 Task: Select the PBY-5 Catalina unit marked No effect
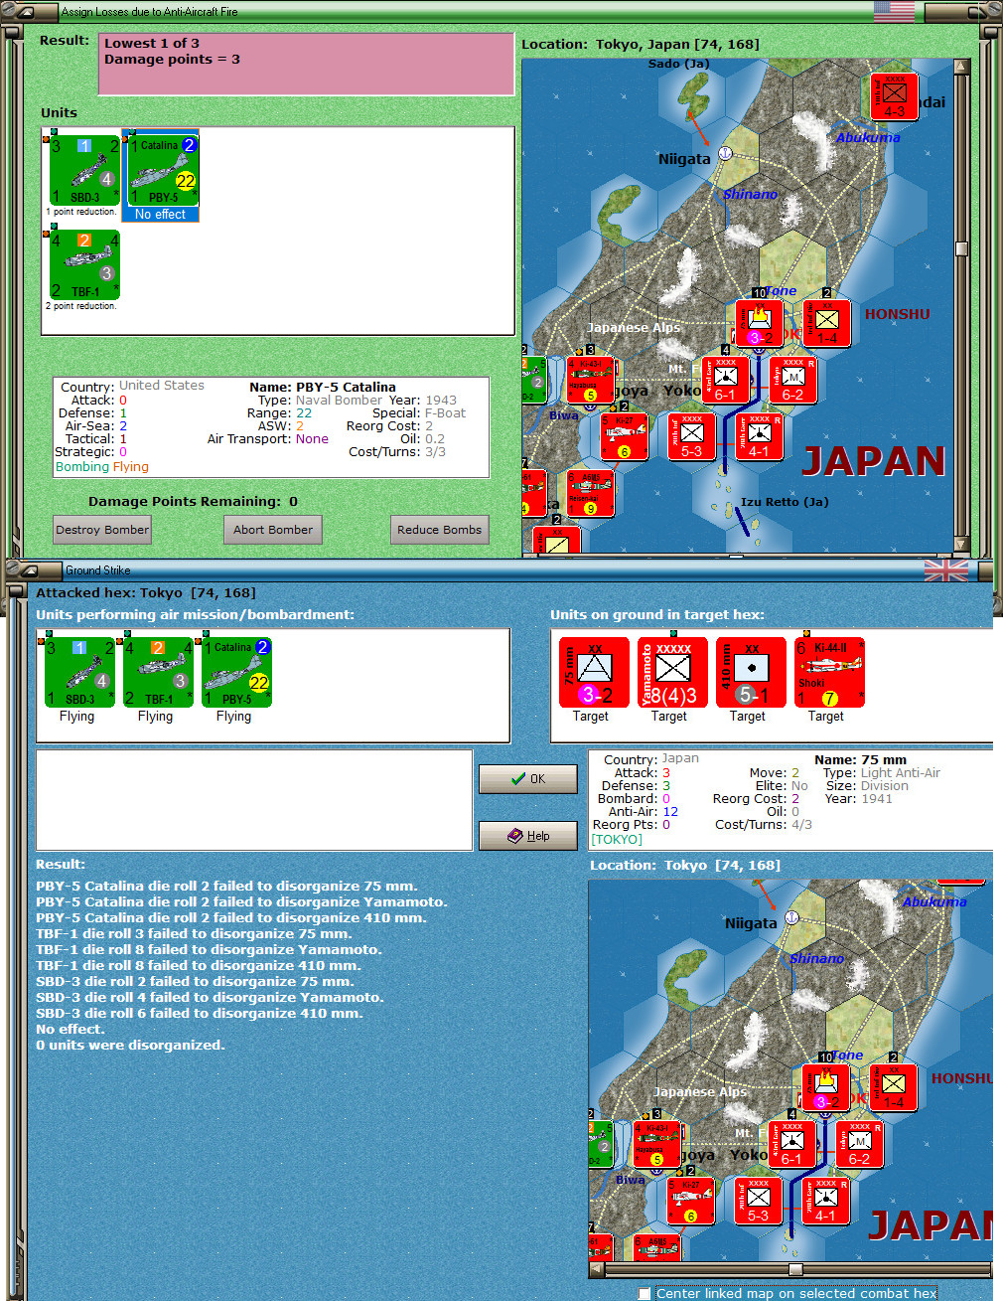(x=161, y=175)
